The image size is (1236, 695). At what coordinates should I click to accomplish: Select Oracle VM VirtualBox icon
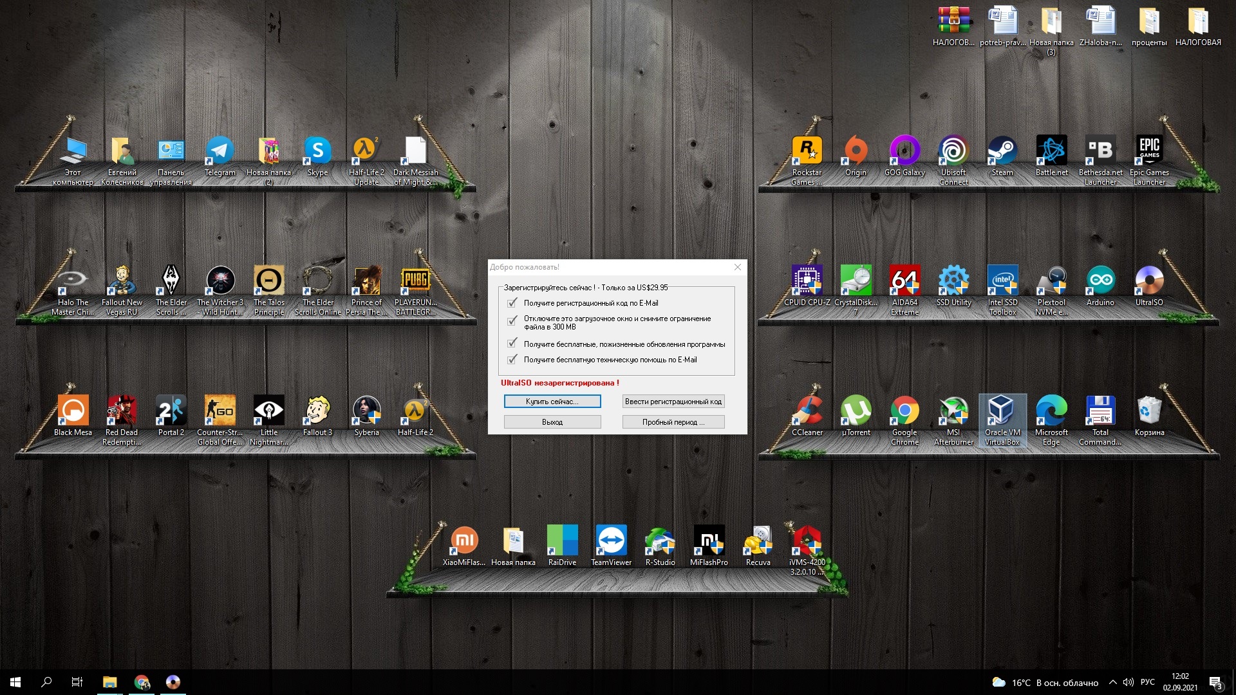1003,421
